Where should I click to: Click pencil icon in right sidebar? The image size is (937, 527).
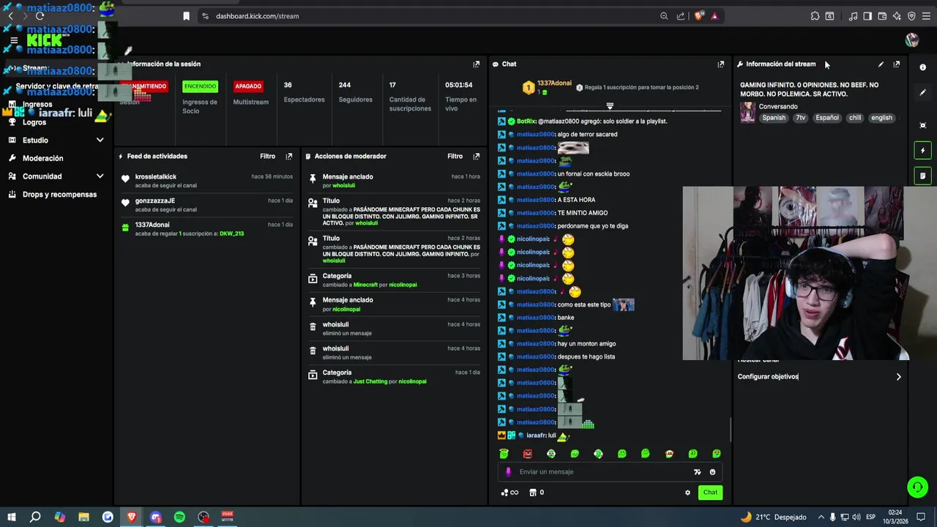click(x=922, y=93)
